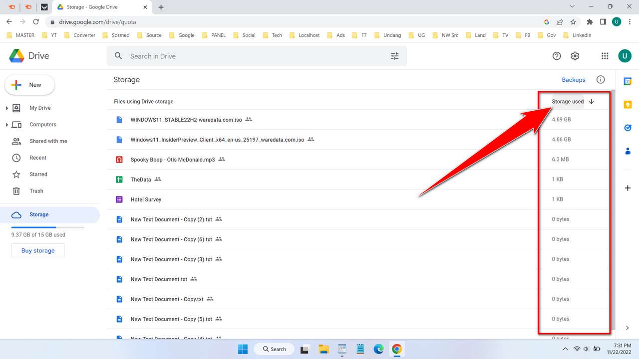The height and width of the screenshot is (359, 639).
Task: Open the MASTER bookmarks folder
Action: pyautogui.click(x=19, y=35)
